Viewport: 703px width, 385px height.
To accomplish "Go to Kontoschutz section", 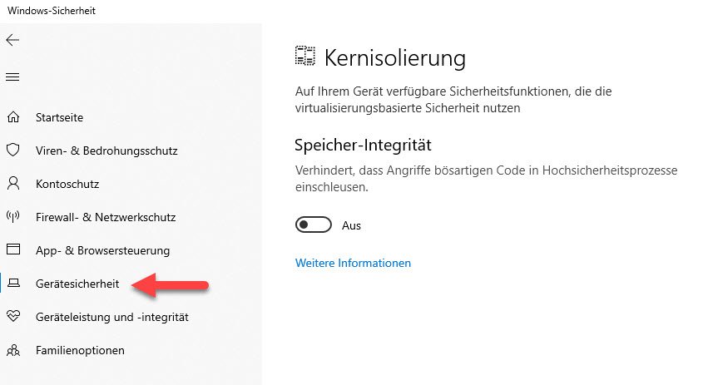I will (x=67, y=184).
